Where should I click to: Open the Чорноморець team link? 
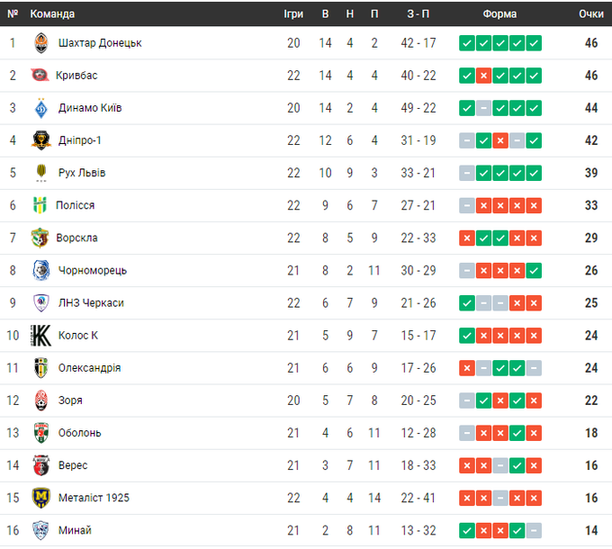(93, 270)
